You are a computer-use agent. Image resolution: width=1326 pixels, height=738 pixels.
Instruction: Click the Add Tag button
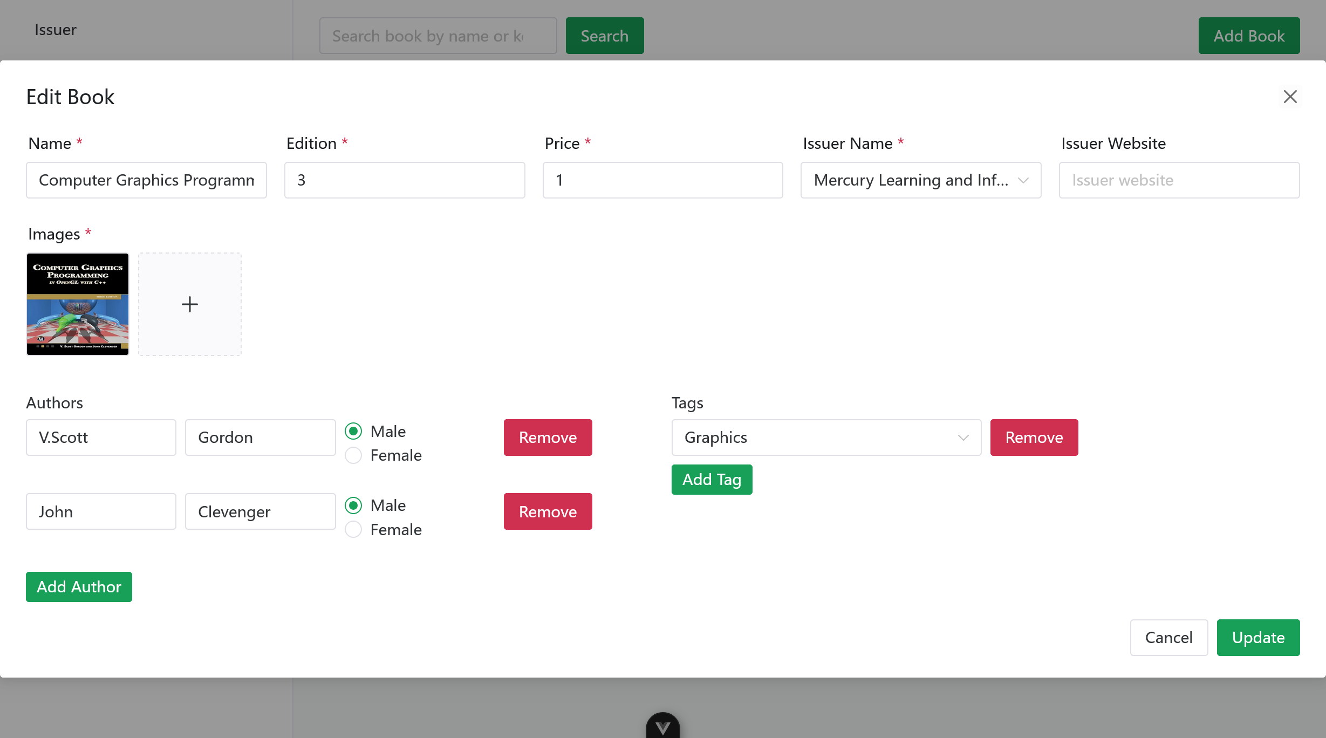[712, 480]
